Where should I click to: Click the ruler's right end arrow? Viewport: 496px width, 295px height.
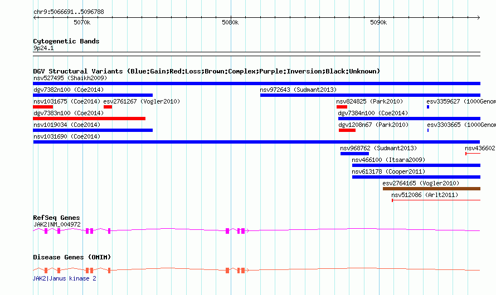tap(479, 18)
